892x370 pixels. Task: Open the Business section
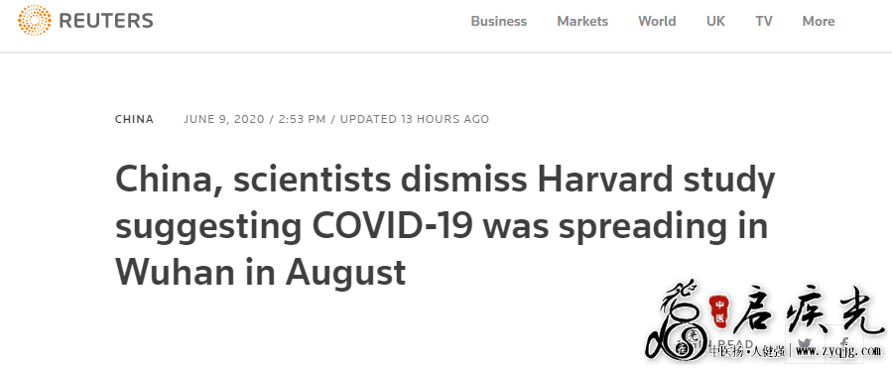click(499, 21)
